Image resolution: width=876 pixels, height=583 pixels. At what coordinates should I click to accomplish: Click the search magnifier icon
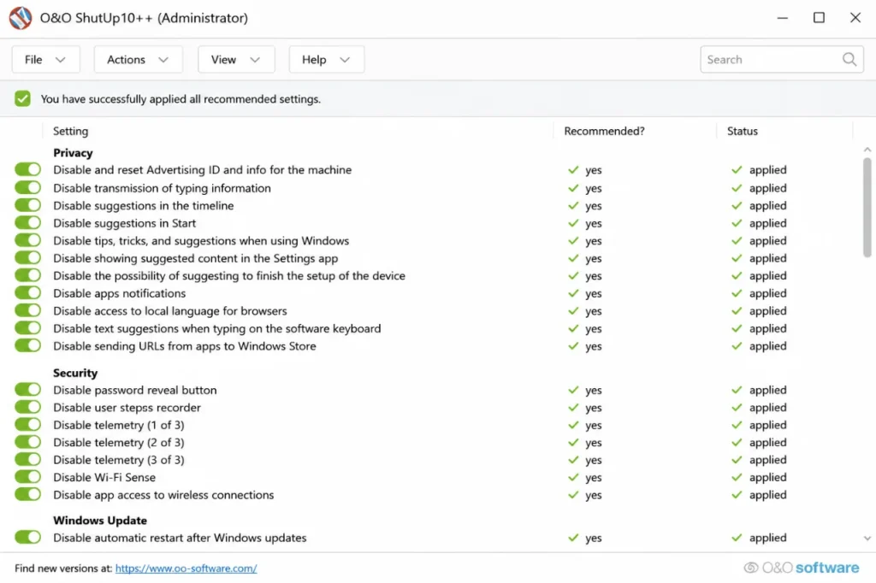coord(849,59)
